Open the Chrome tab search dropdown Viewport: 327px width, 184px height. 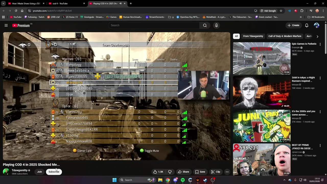coord(3,4)
